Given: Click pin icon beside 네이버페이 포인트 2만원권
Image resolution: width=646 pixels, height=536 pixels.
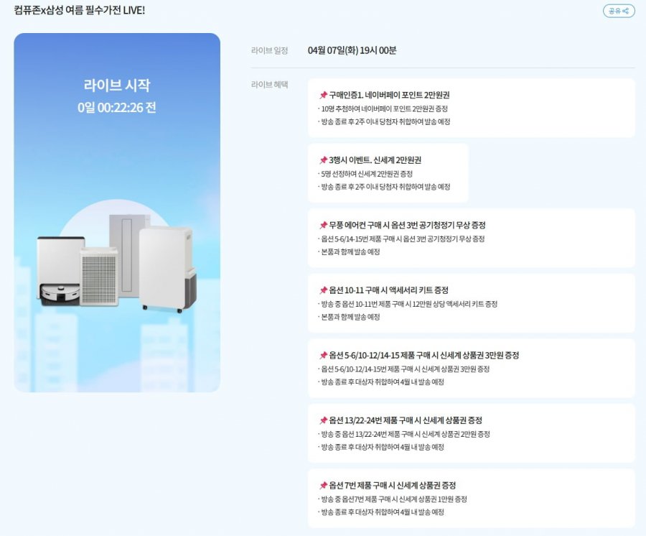Looking at the screenshot, I should tap(323, 95).
